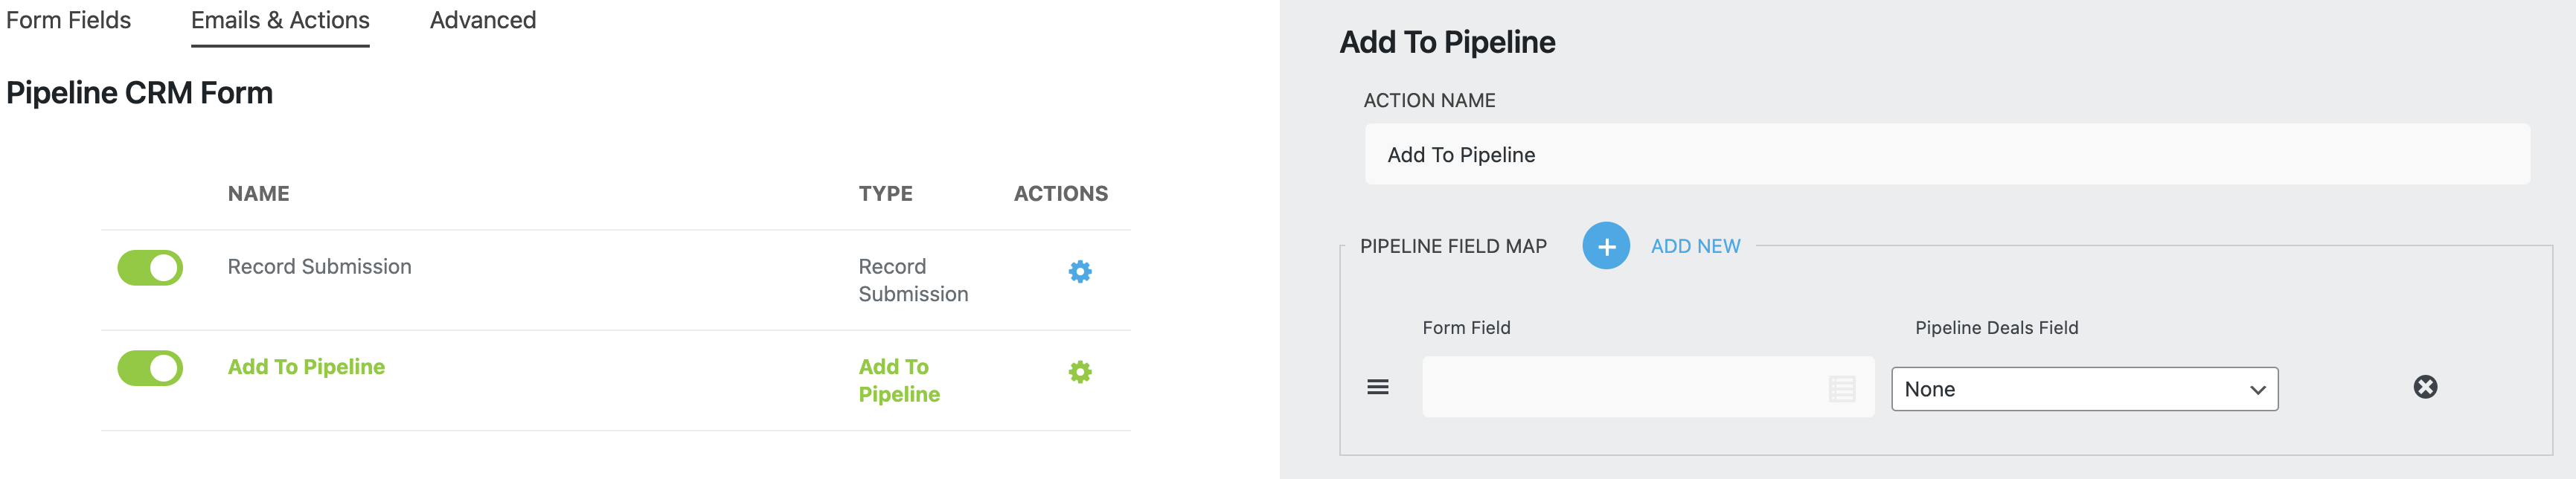This screenshot has height=479, width=2576.
Task: Open the merge tag picker in Form Field
Action: pyautogui.click(x=1843, y=388)
